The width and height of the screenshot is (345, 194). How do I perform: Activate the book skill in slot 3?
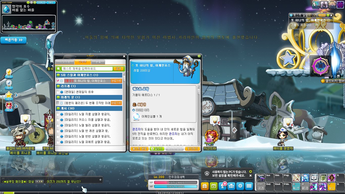pyautogui.click(x=314, y=178)
